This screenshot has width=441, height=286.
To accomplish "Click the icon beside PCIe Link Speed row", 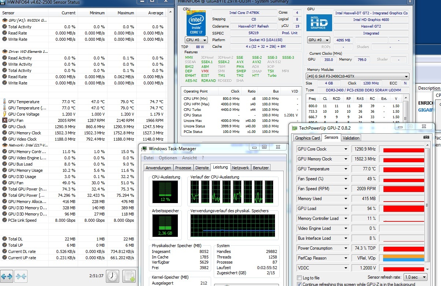I will [x=5, y=220].
